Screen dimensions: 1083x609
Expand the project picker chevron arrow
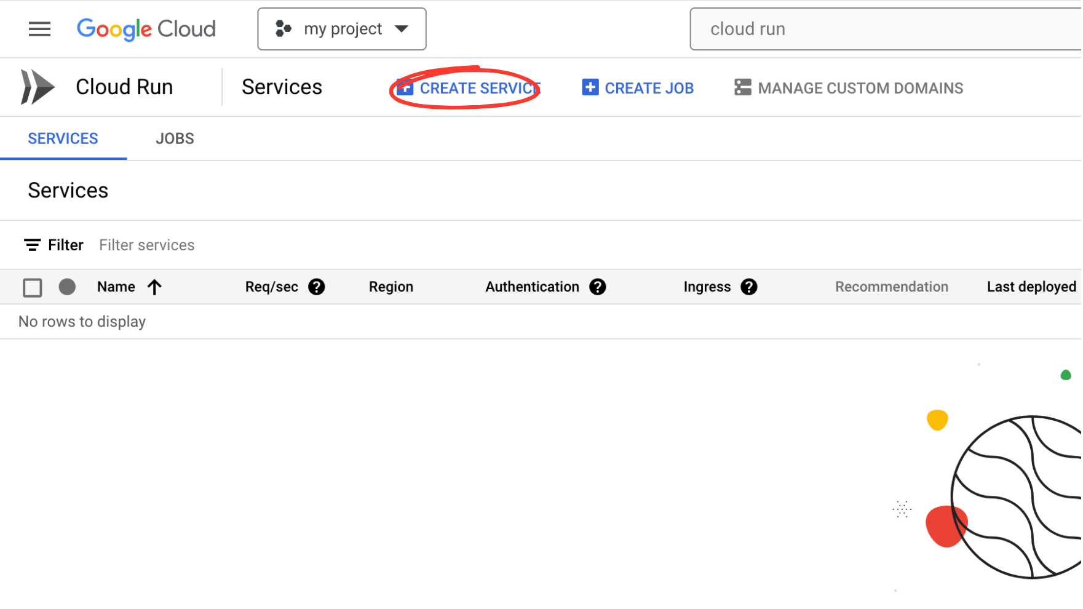tap(402, 28)
